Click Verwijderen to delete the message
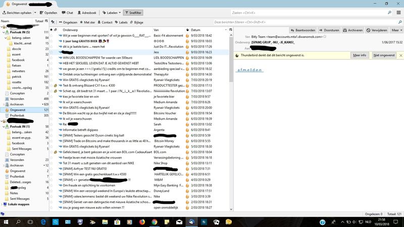404x227 pixels. click(376, 30)
